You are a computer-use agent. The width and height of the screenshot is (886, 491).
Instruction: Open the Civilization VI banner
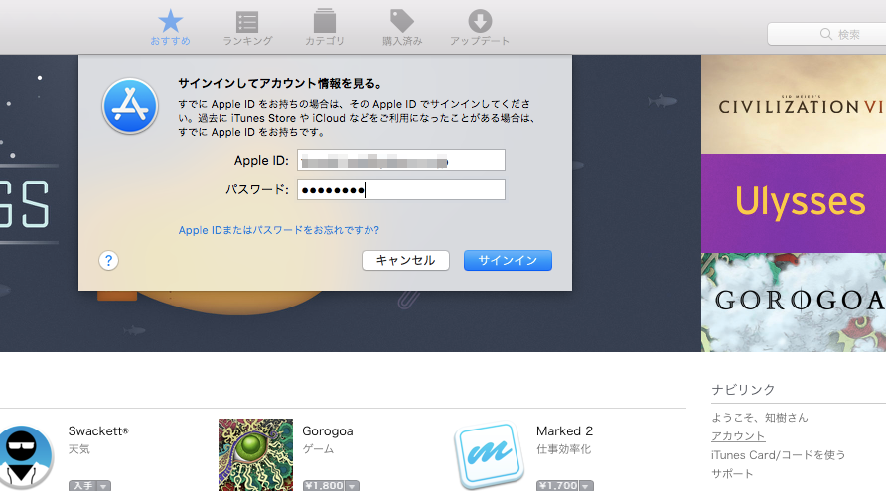tap(794, 104)
